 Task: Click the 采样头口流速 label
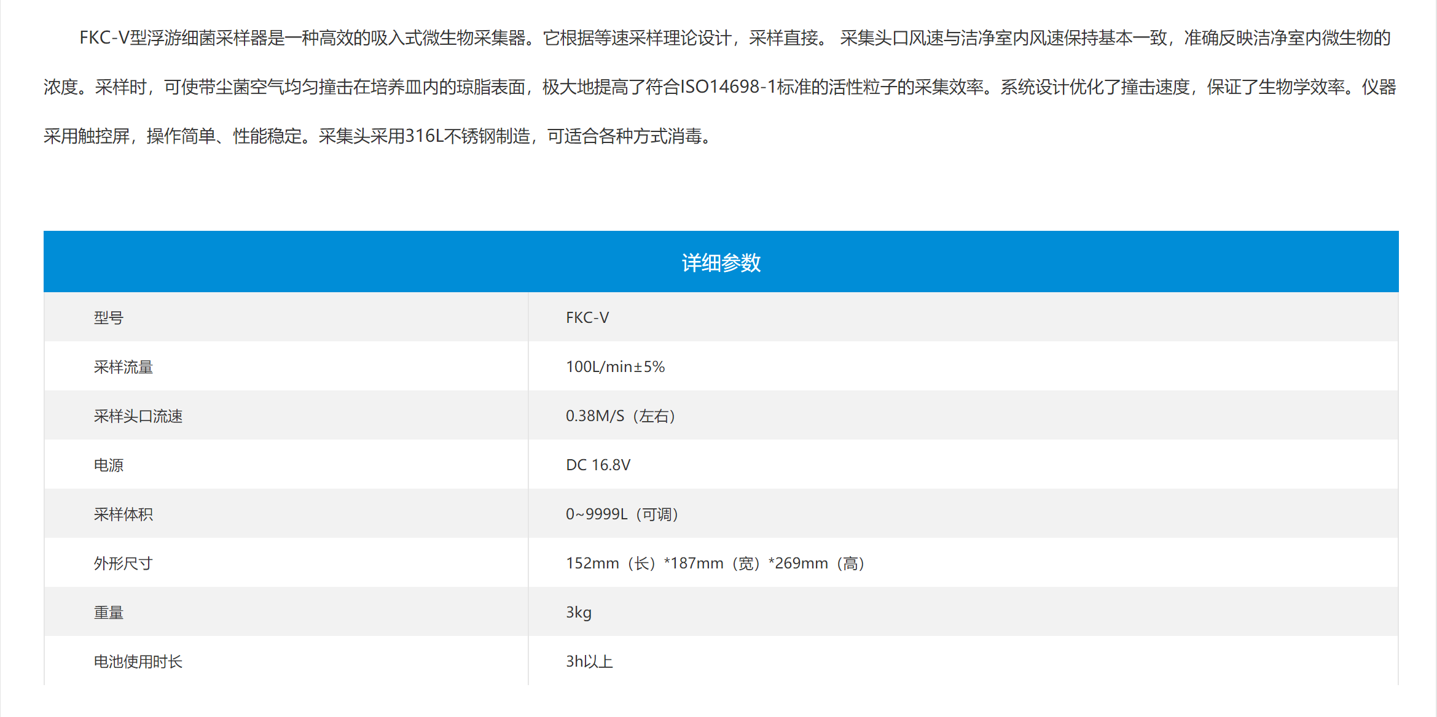click(x=138, y=416)
